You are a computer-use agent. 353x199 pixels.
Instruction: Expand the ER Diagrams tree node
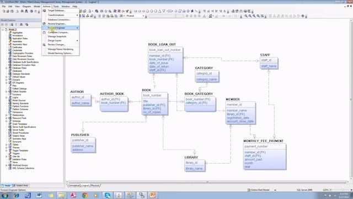click(7, 83)
